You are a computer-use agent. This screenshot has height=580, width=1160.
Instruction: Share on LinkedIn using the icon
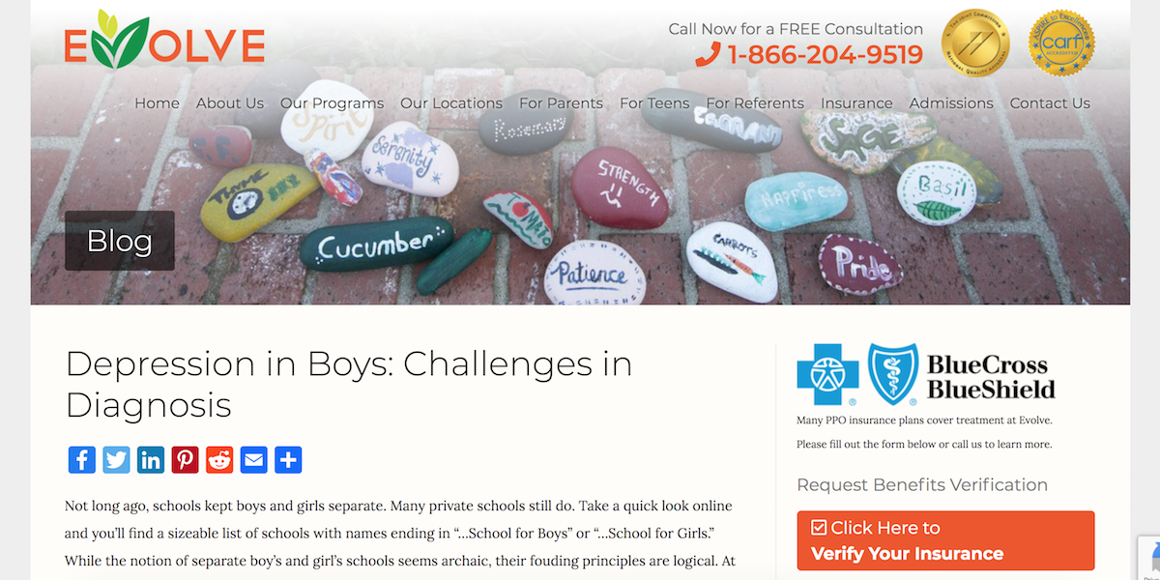[151, 459]
